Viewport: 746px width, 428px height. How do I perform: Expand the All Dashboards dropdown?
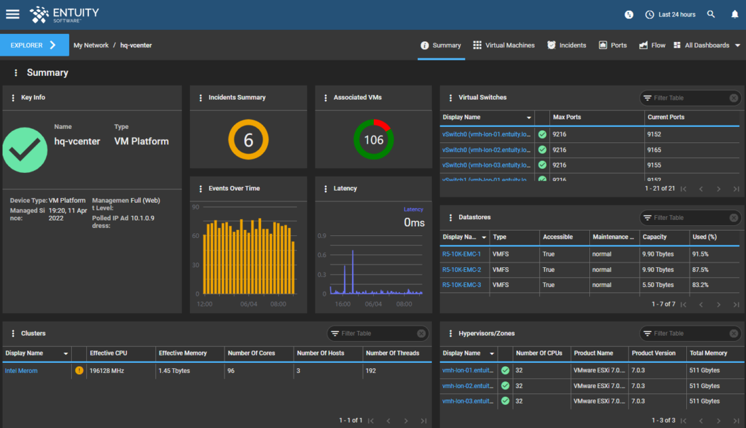[737, 45]
